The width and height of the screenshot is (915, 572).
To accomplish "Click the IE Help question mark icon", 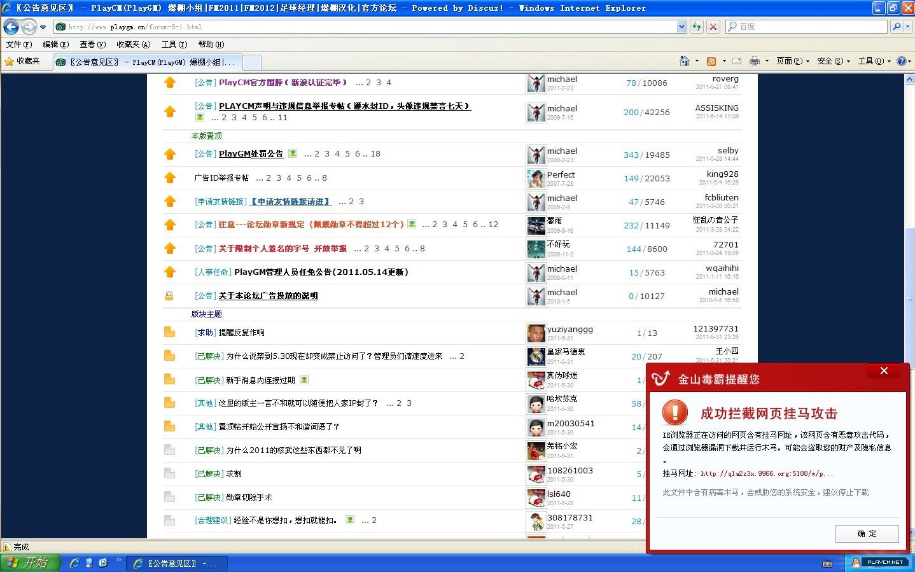I will [901, 61].
